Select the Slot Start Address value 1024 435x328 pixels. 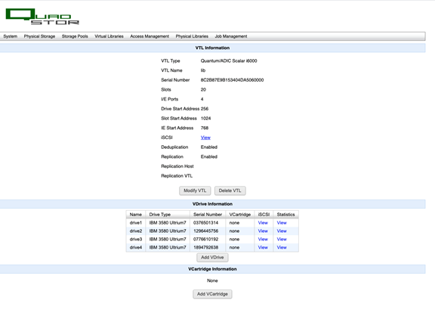[x=206, y=119]
